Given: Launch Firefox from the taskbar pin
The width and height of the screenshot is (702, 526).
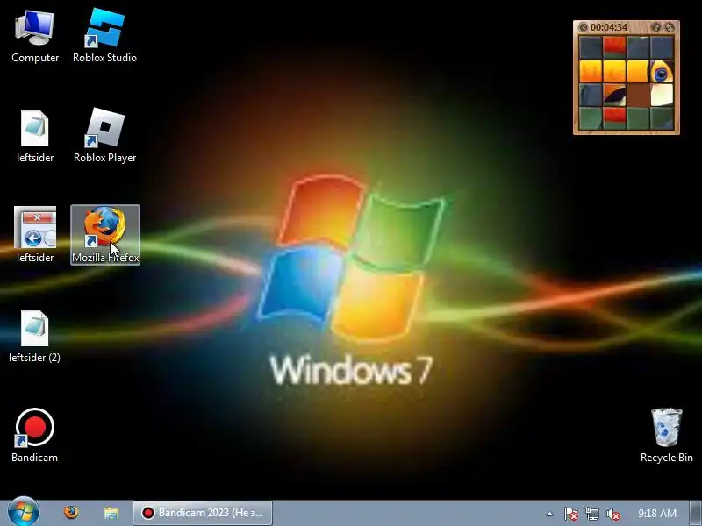Looking at the screenshot, I should pos(71,513).
